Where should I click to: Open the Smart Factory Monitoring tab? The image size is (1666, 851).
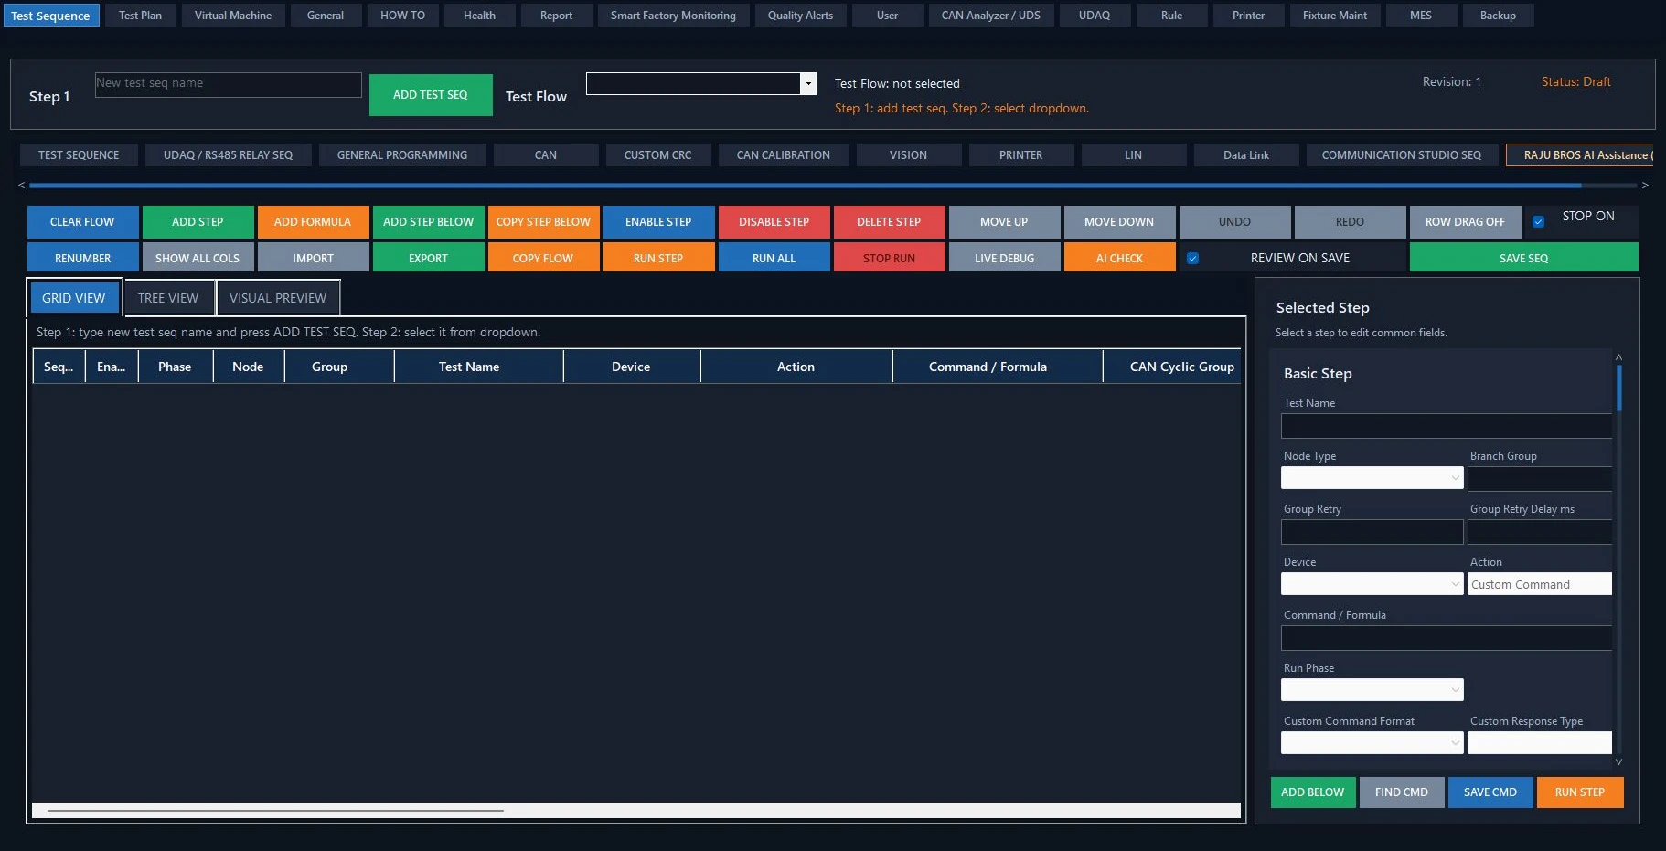(673, 16)
